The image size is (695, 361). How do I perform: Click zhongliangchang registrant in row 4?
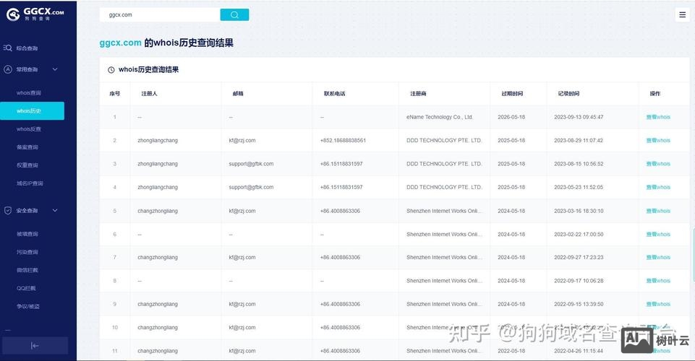pos(158,188)
